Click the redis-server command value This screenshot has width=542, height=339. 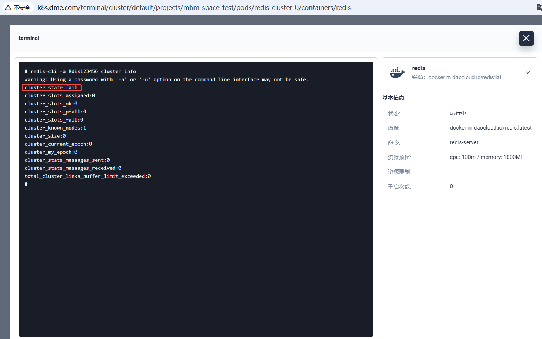(x=464, y=142)
